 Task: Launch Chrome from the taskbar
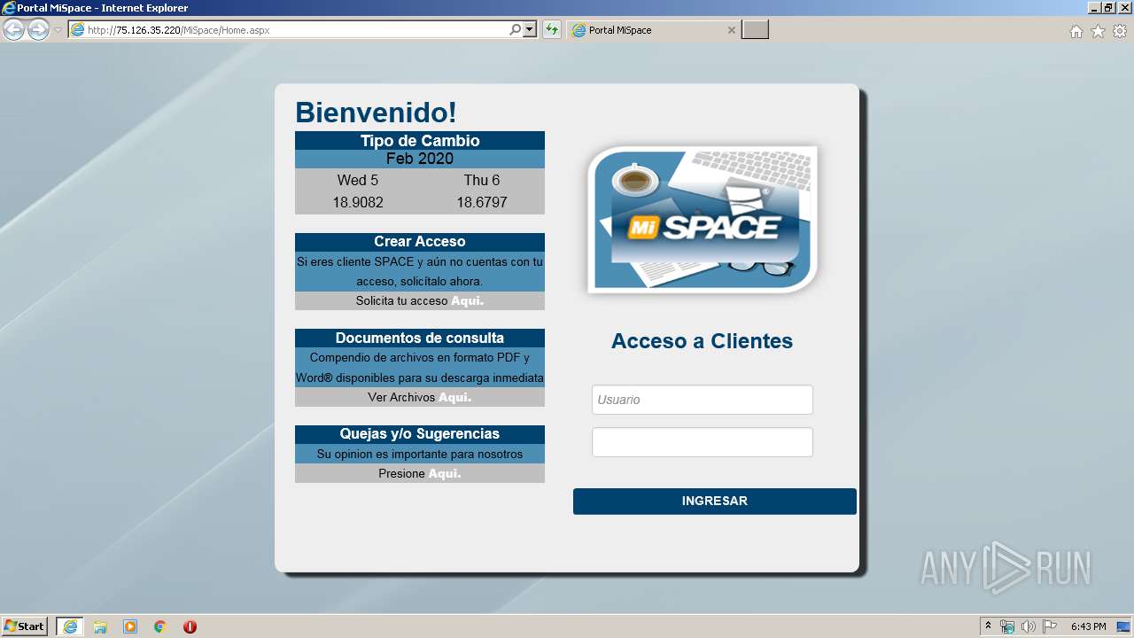pos(159,626)
